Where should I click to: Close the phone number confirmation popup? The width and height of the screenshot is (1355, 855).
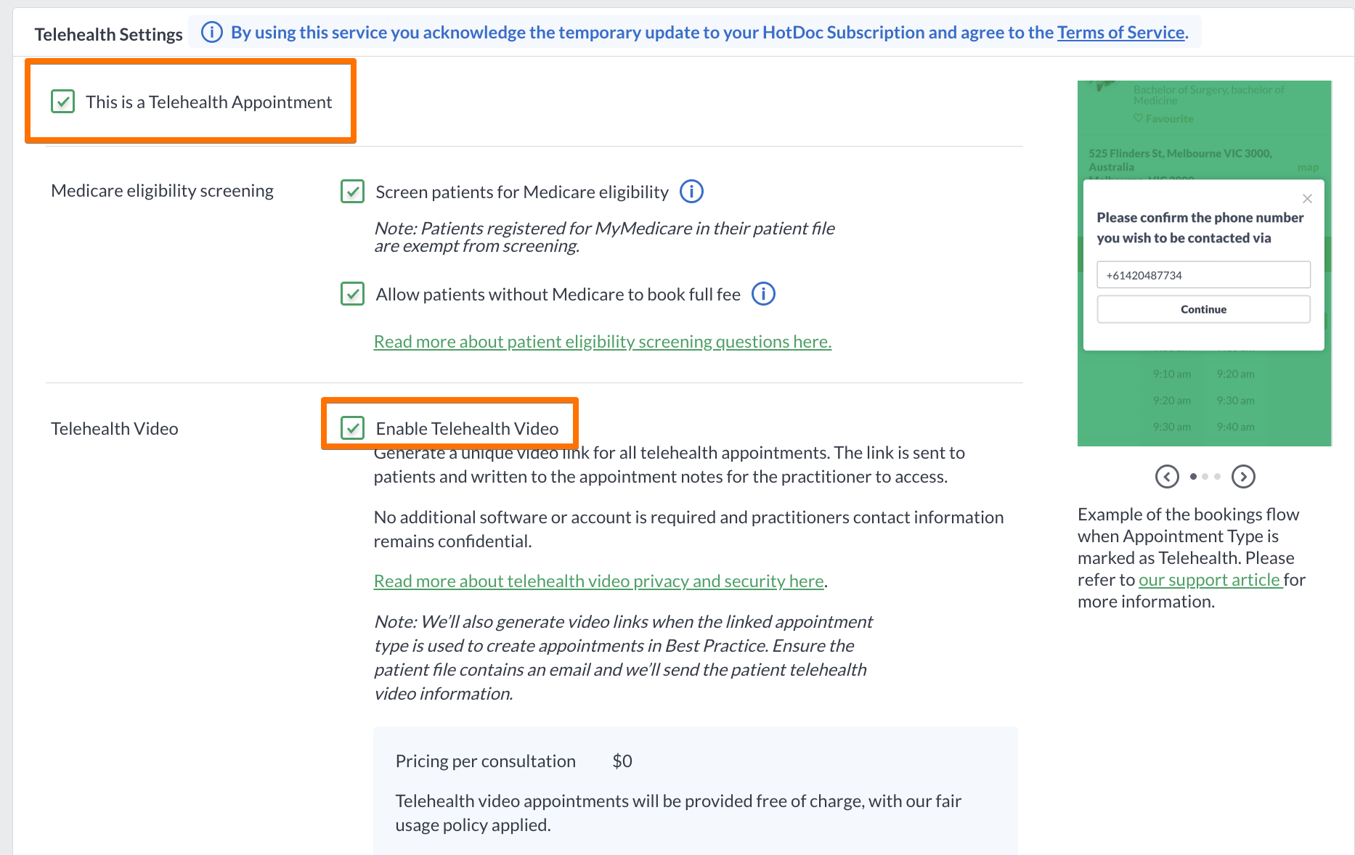coord(1307,199)
